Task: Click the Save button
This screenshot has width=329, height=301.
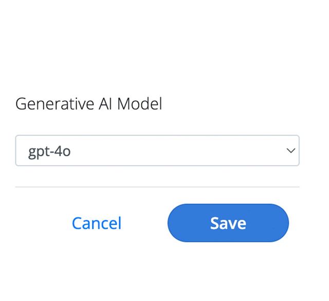Action: pyautogui.click(x=228, y=223)
